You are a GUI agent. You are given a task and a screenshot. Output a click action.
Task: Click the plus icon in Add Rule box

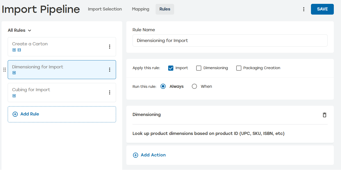tap(15, 114)
